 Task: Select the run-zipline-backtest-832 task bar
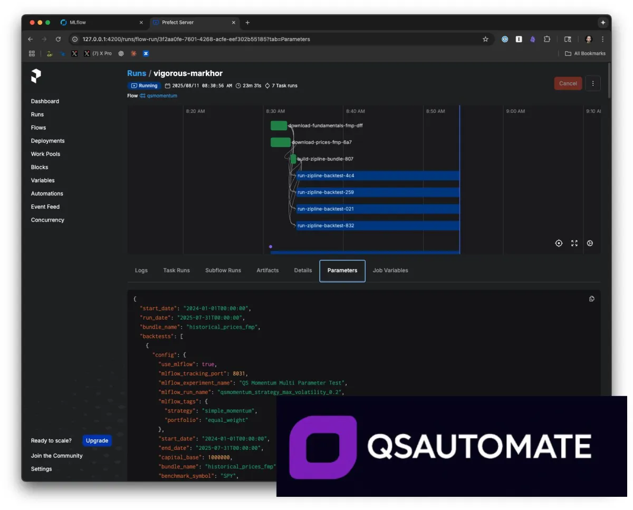coord(378,226)
